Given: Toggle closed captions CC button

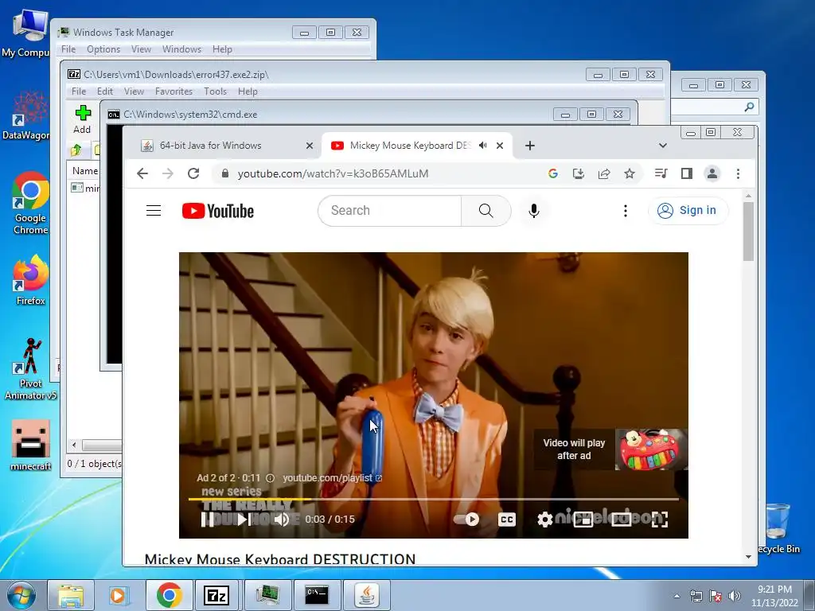Looking at the screenshot, I should (x=507, y=519).
